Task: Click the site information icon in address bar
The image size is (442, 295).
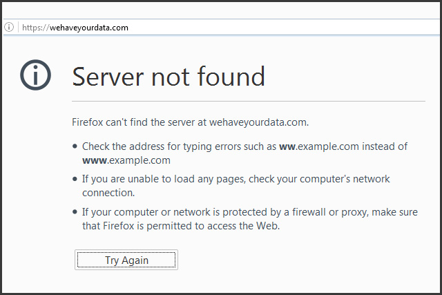Action: tap(9, 28)
